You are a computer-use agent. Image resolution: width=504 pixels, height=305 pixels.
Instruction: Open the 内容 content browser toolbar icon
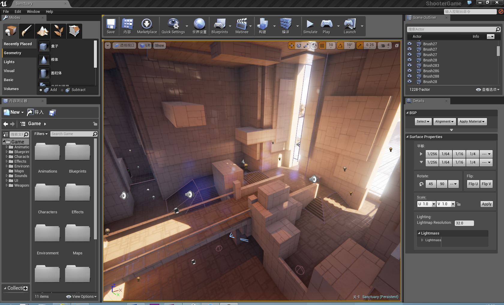click(x=127, y=26)
